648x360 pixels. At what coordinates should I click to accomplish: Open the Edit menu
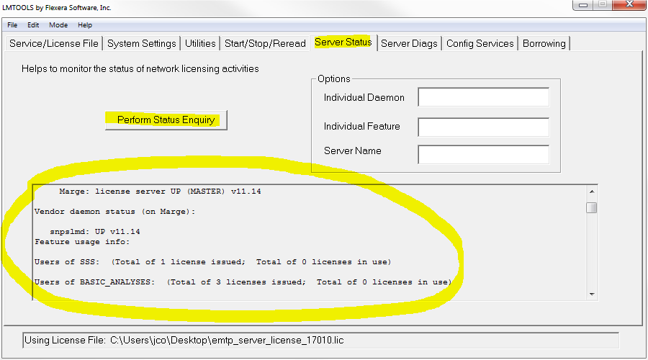33,25
